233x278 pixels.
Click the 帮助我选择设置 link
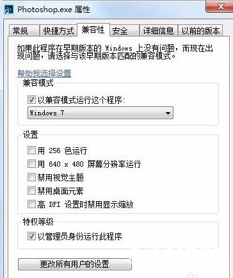(44, 74)
